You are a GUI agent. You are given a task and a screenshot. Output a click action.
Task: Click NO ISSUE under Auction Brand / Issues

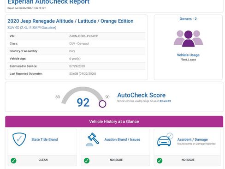pos(116,160)
